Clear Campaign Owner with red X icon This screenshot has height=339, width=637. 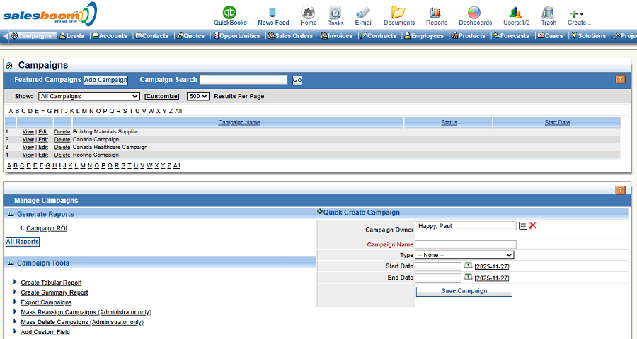(x=533, y=225)
